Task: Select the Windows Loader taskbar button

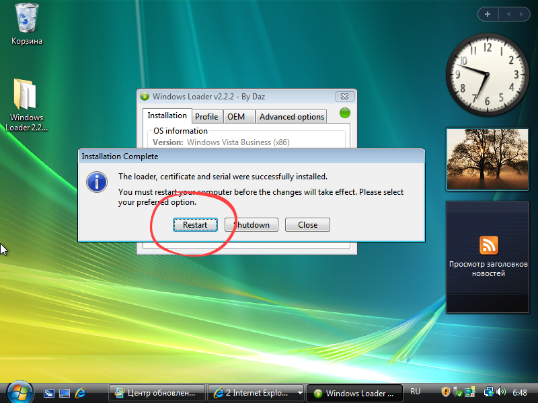Action: pos(354,393)
